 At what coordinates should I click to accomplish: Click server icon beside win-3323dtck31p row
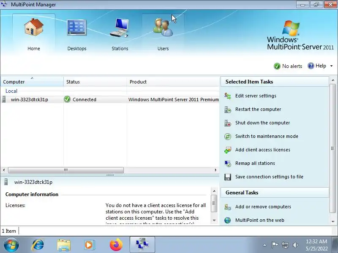pos(4,100)
